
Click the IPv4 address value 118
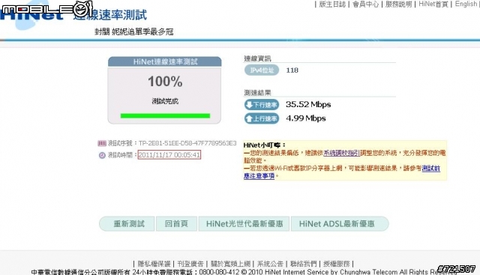click(x=292, y=70)
